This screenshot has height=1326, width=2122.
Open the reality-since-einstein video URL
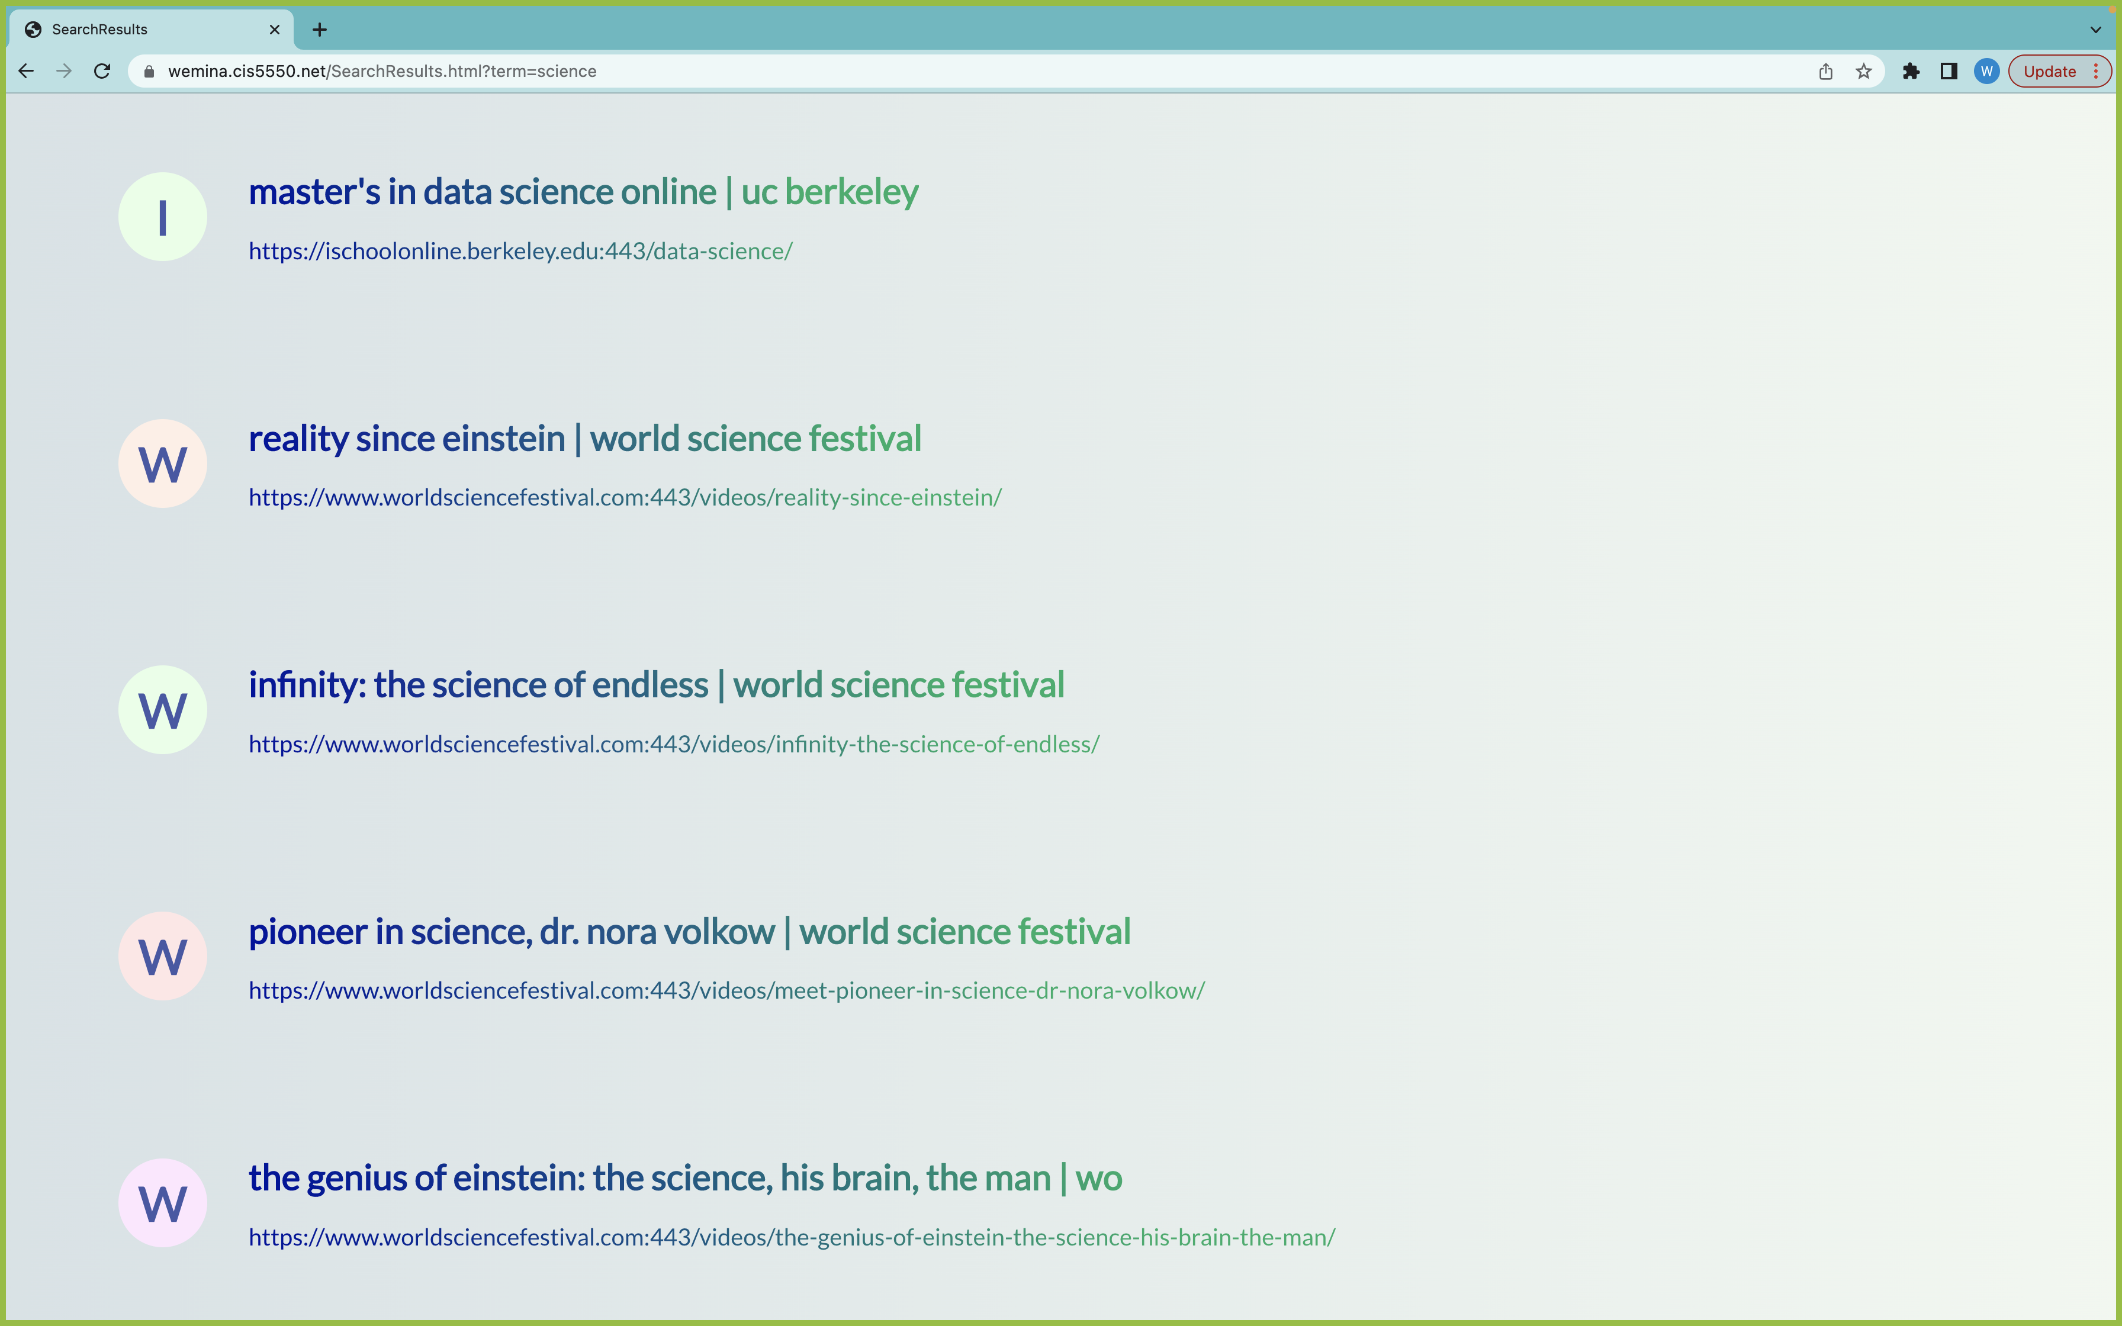(x=625, y=497)
